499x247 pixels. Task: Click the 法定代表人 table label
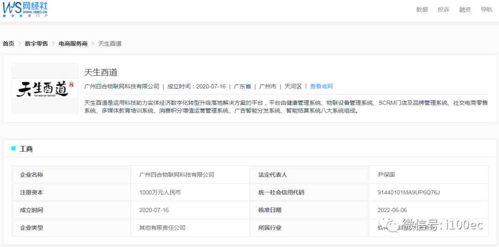click(x=273, y=175)
